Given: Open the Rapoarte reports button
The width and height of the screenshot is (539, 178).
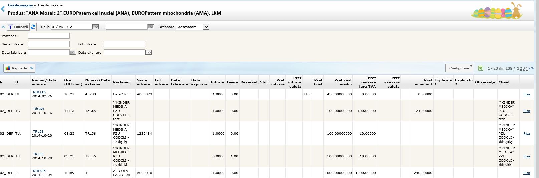Looking at the screenshot, I should click(16, 68).
